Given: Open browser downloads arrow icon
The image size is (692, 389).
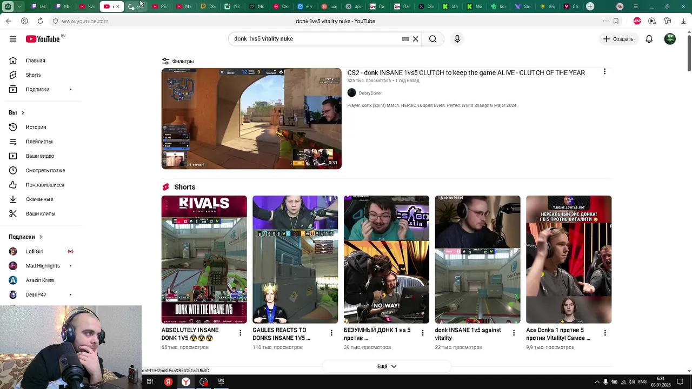Looking at the screenshot, I should pyautogui.click(x=683, y=21).
